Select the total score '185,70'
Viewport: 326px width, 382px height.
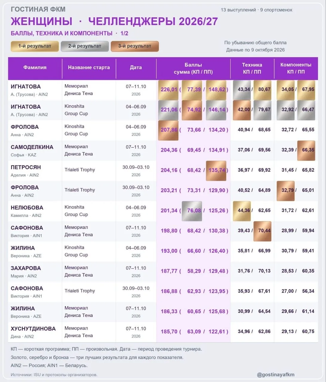tap(169, 332)
